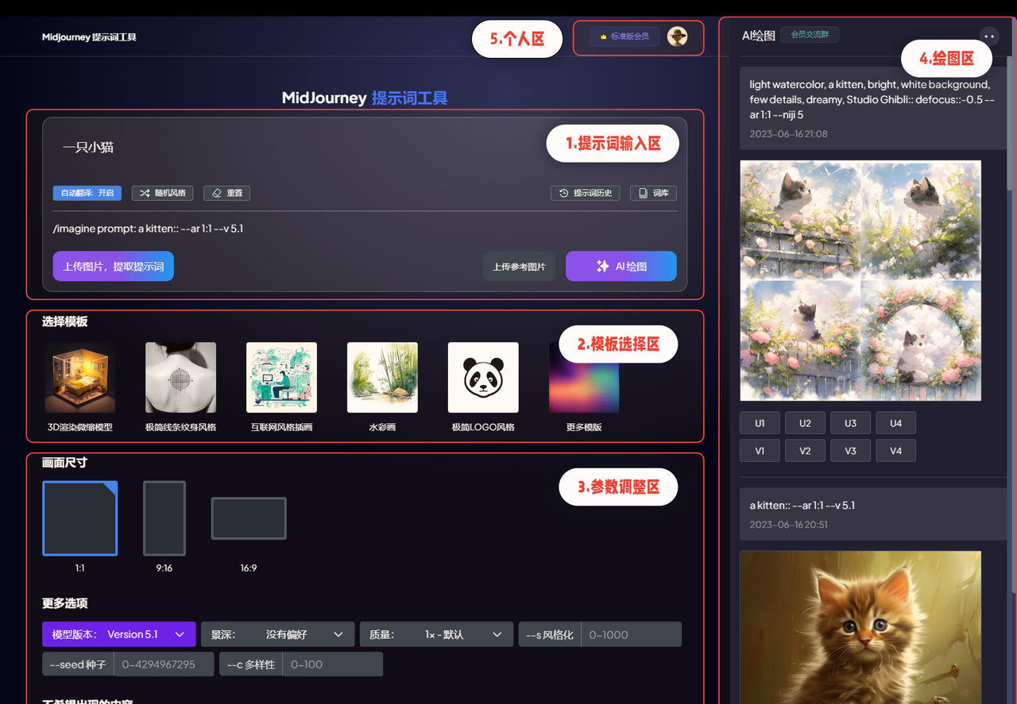Click 上传图片，提取提示词 button

(114, 267)
